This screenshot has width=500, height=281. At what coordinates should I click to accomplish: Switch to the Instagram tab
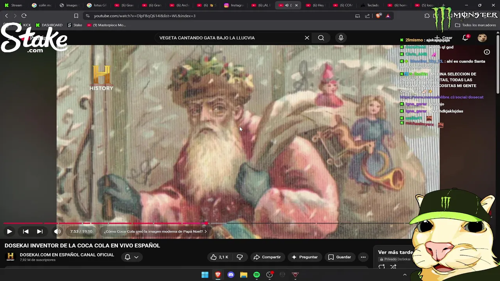point(234,5)
